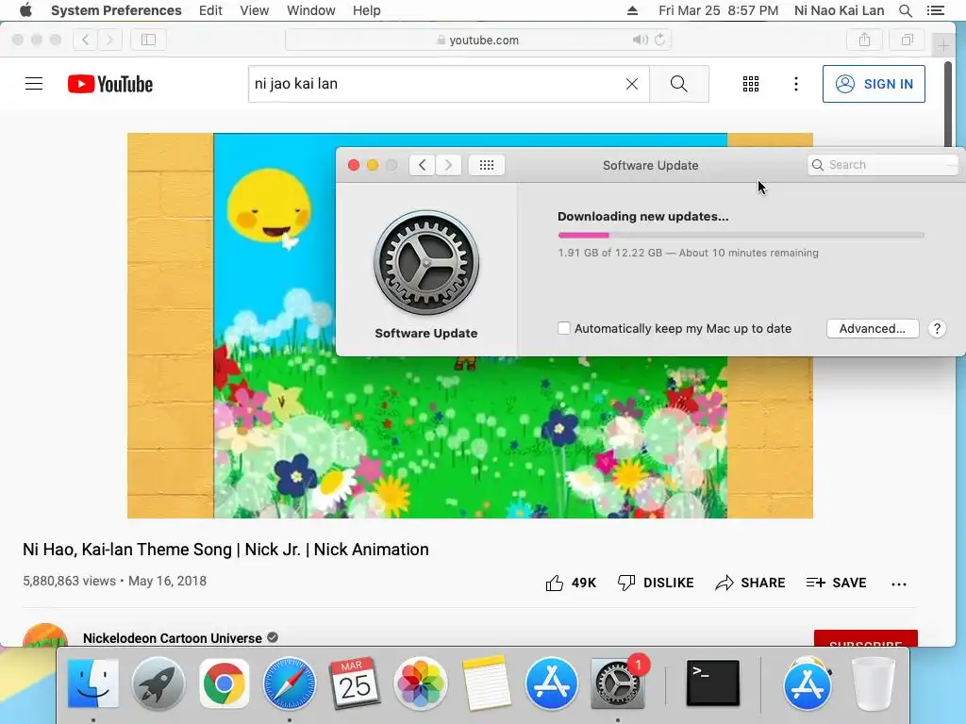Viewport: 966px width, 724px height.
Task: Click Safari page vertical scrollbar
Action: 948,105
